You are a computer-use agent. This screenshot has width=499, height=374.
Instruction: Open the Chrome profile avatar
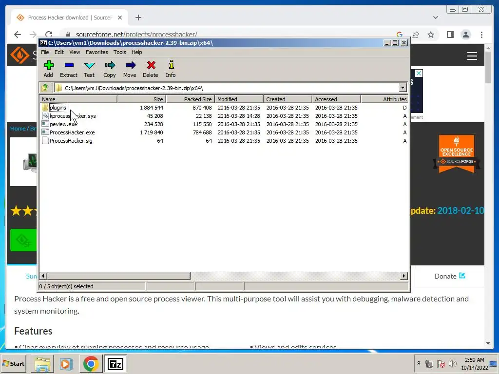(466, 35)
